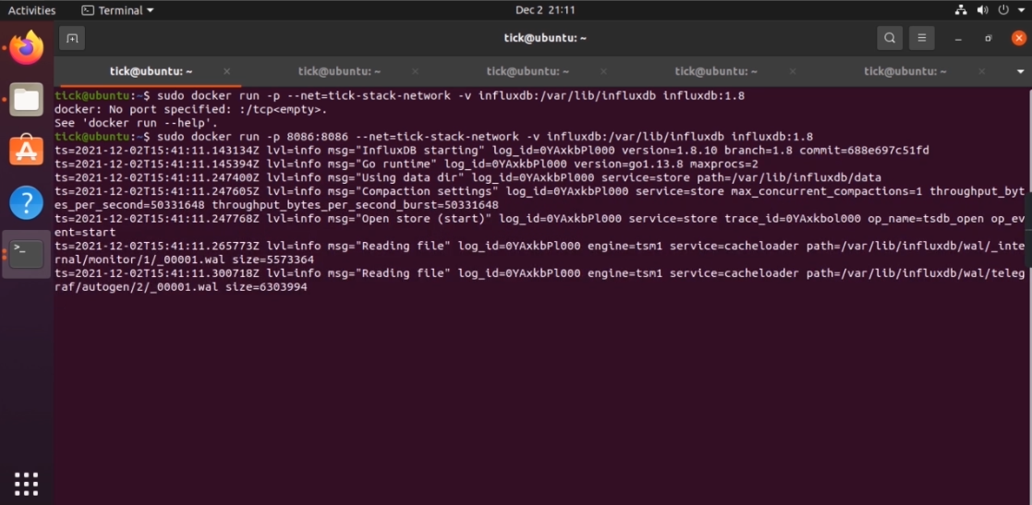The width and height of the screenshot is (1032, 505).
Task: Switch to the third terminal tab
Action: tap(528, 71)
